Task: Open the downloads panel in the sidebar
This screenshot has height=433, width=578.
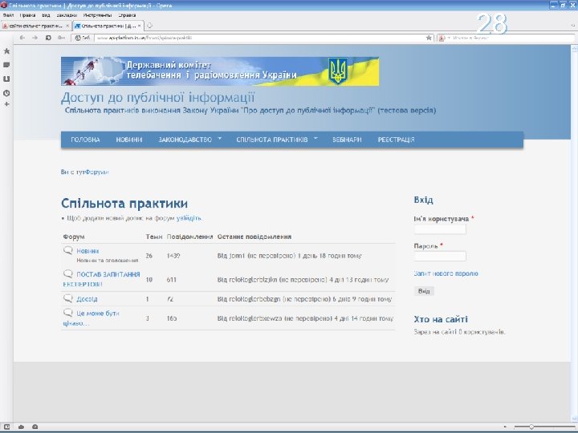Action: pos(6,79)
